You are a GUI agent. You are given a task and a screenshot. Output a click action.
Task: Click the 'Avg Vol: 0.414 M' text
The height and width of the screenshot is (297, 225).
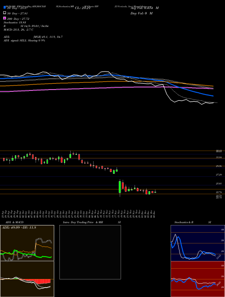point(144,8)
